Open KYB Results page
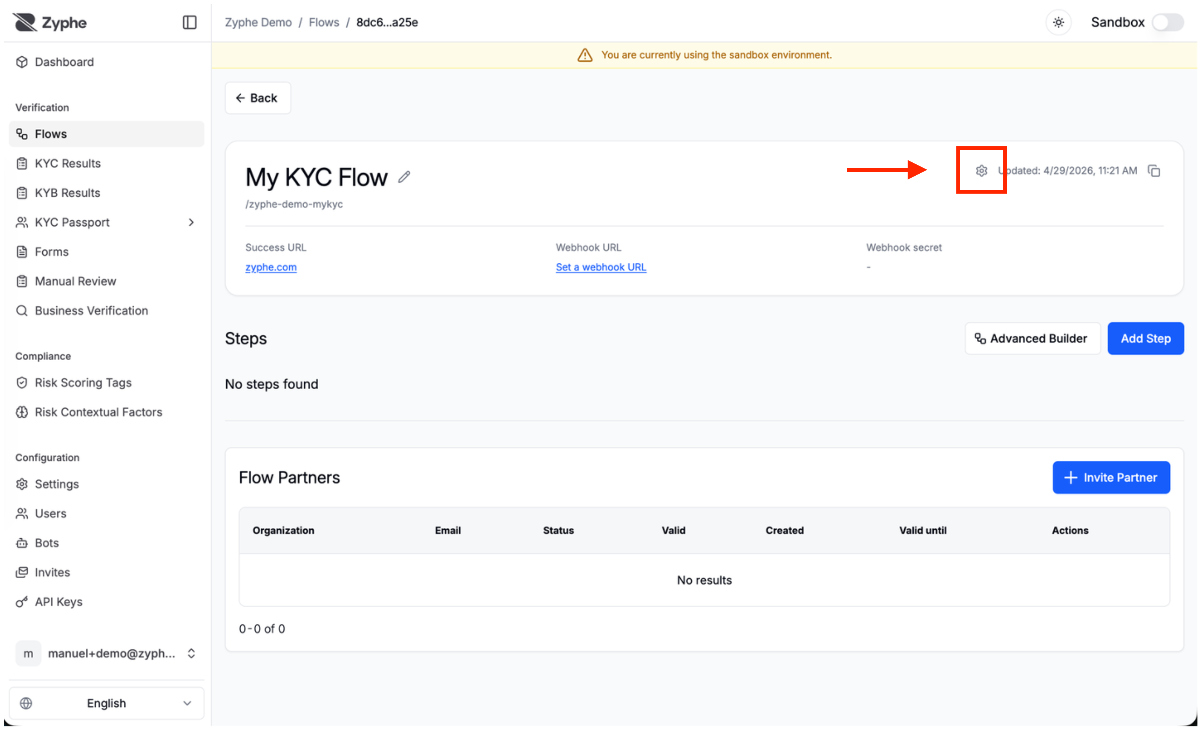Image resolution: width=1201 pixels, height=730 pixels. (x=106, y=193)
